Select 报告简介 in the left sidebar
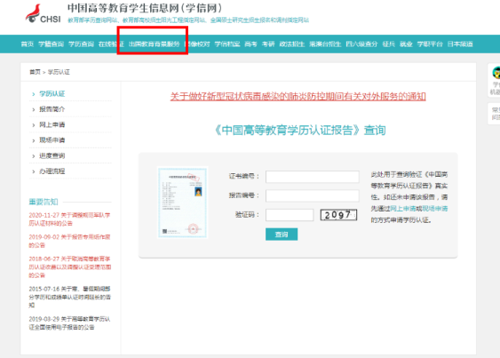500x358 pixels. pos(52,109)
